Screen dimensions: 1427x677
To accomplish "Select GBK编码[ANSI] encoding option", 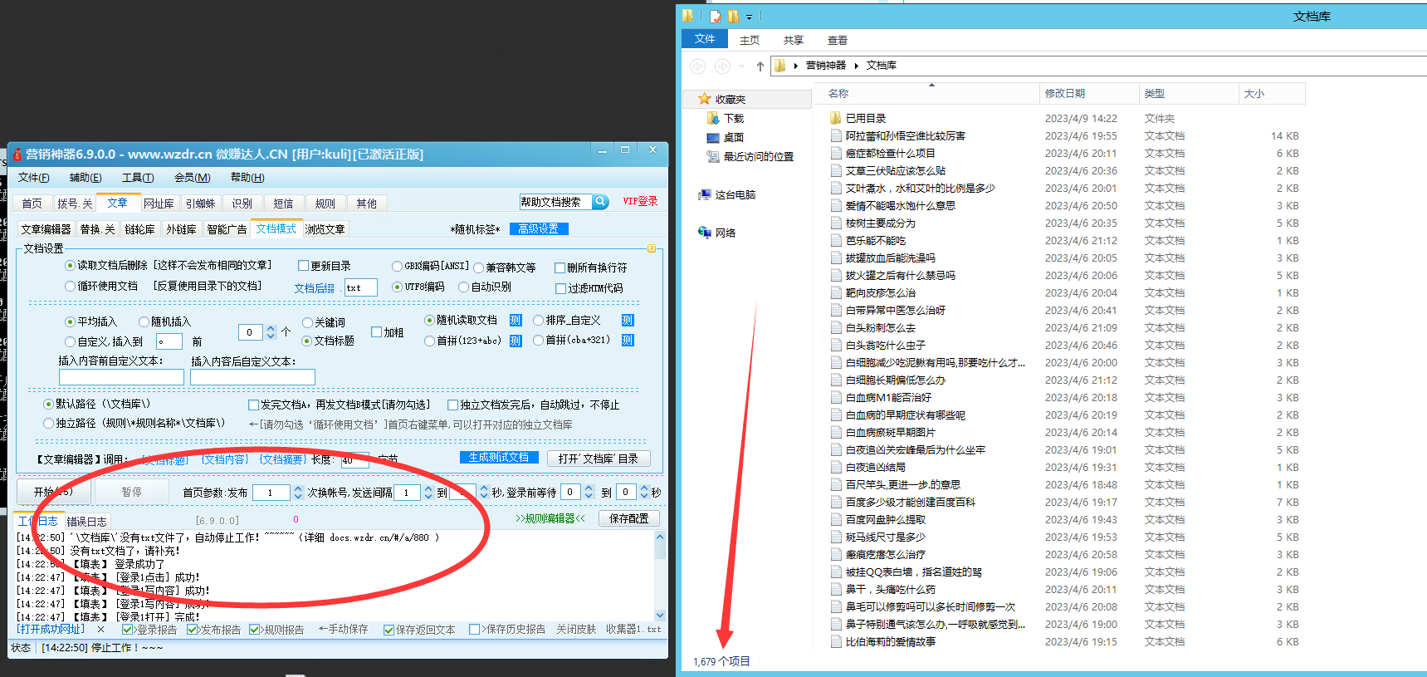I will point(398,267).
